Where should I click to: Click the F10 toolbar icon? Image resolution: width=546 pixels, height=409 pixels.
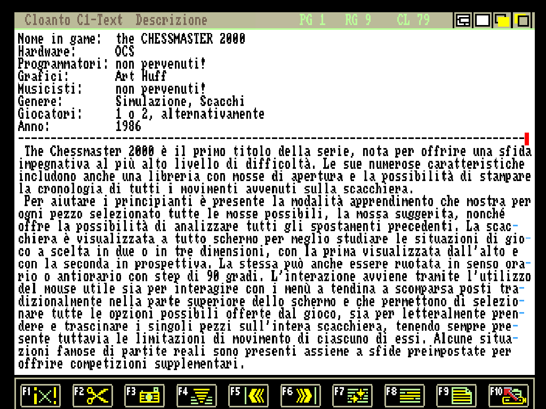click(508, 396)
